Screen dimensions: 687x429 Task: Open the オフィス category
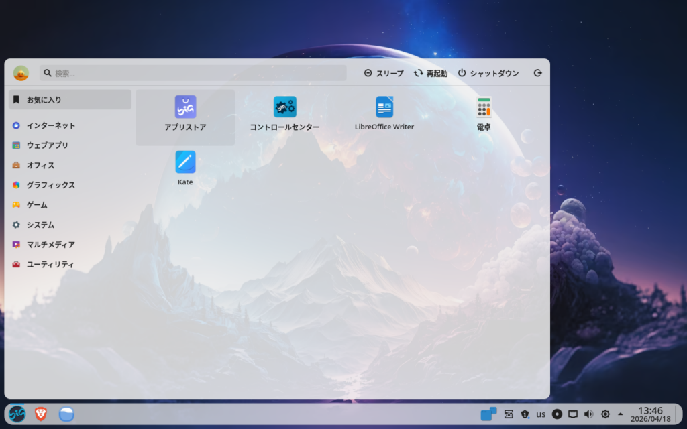(40, 165)
